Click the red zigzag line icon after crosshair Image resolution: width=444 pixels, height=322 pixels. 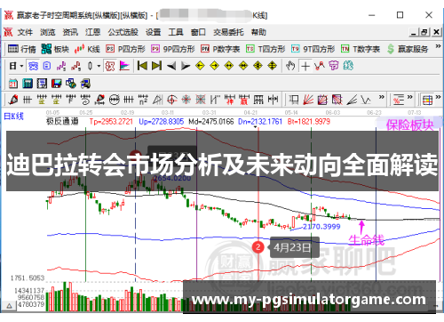[320, 66]
